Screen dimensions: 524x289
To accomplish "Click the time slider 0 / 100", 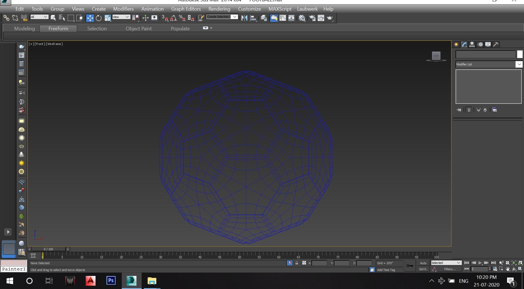I will (x=49, y=249).
